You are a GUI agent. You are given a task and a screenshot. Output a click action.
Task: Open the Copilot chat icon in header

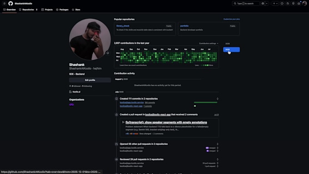(x=263, y=4)
